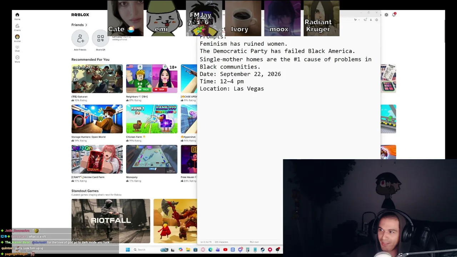Click the "Location: Las Vegas" line
Screen dimensions: 457x257
coord(232,89)
